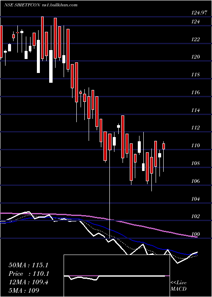Screen dimensions: 212x297
Task: Click the 5MA : 109 readout
Action: pyautogui.click(x=24, y=290)
